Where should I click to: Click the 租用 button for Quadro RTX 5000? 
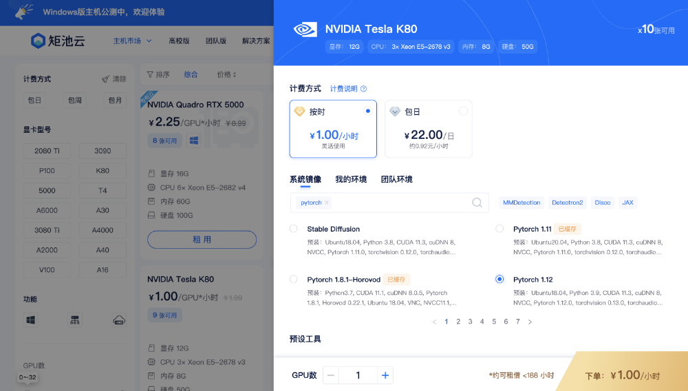click(202, 240)
